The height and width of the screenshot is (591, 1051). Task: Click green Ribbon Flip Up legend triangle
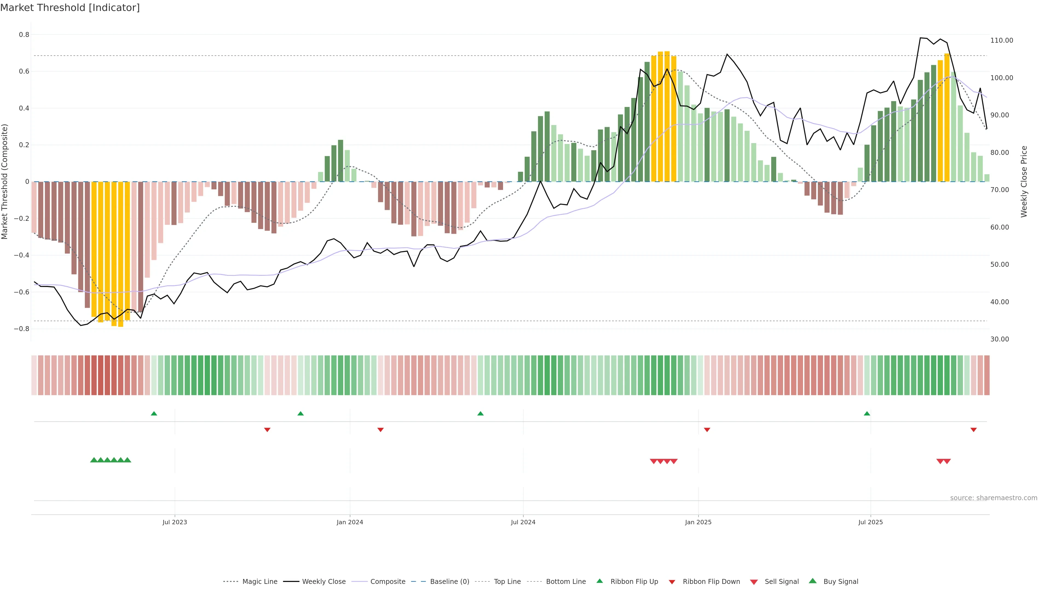point(600,581)
